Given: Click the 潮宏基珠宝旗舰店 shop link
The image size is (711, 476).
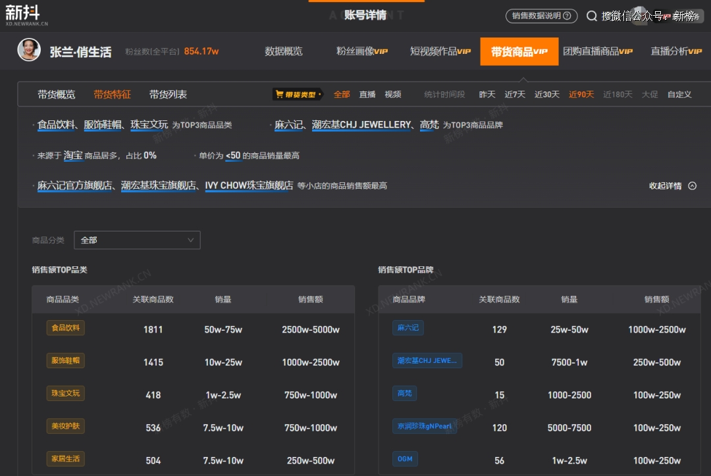Looking at the screenshot, I should point(158,185).
